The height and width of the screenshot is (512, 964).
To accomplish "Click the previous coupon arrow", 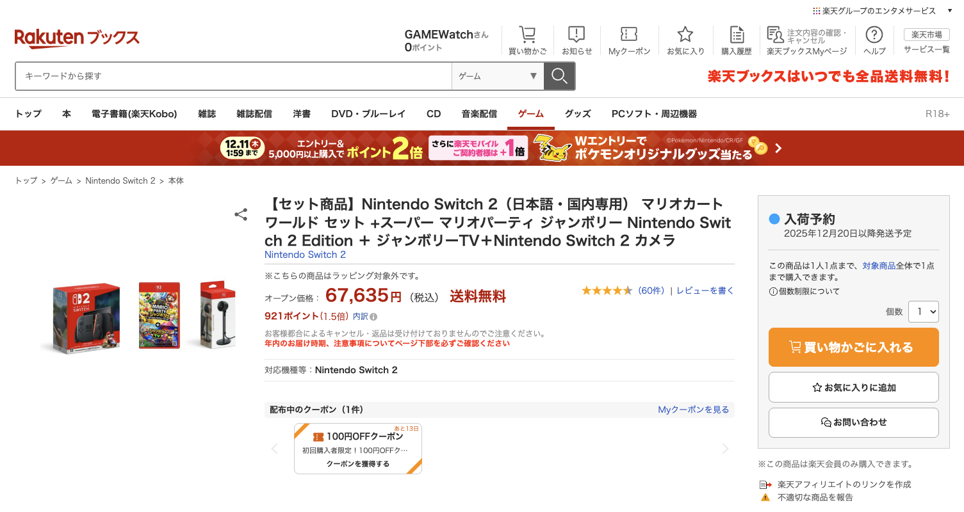I will tap(275, 449).
